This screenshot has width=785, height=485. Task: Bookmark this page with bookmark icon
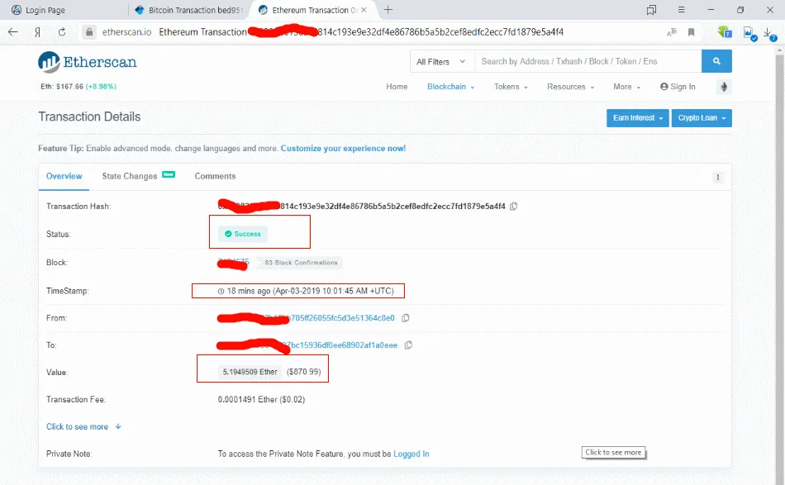[692, 32]
